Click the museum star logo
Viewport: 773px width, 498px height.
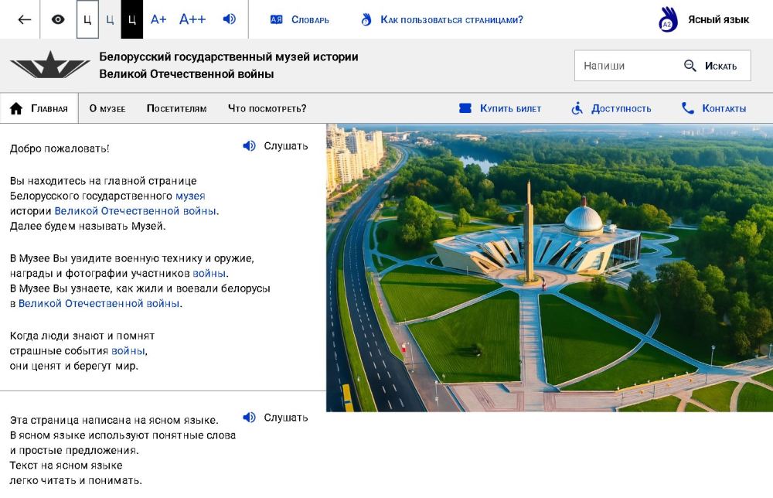pos(50,65)
